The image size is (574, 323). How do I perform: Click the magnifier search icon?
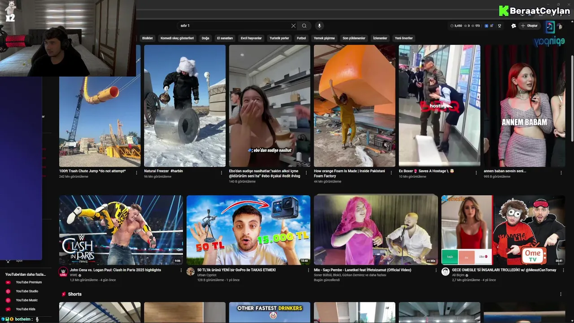304,26
